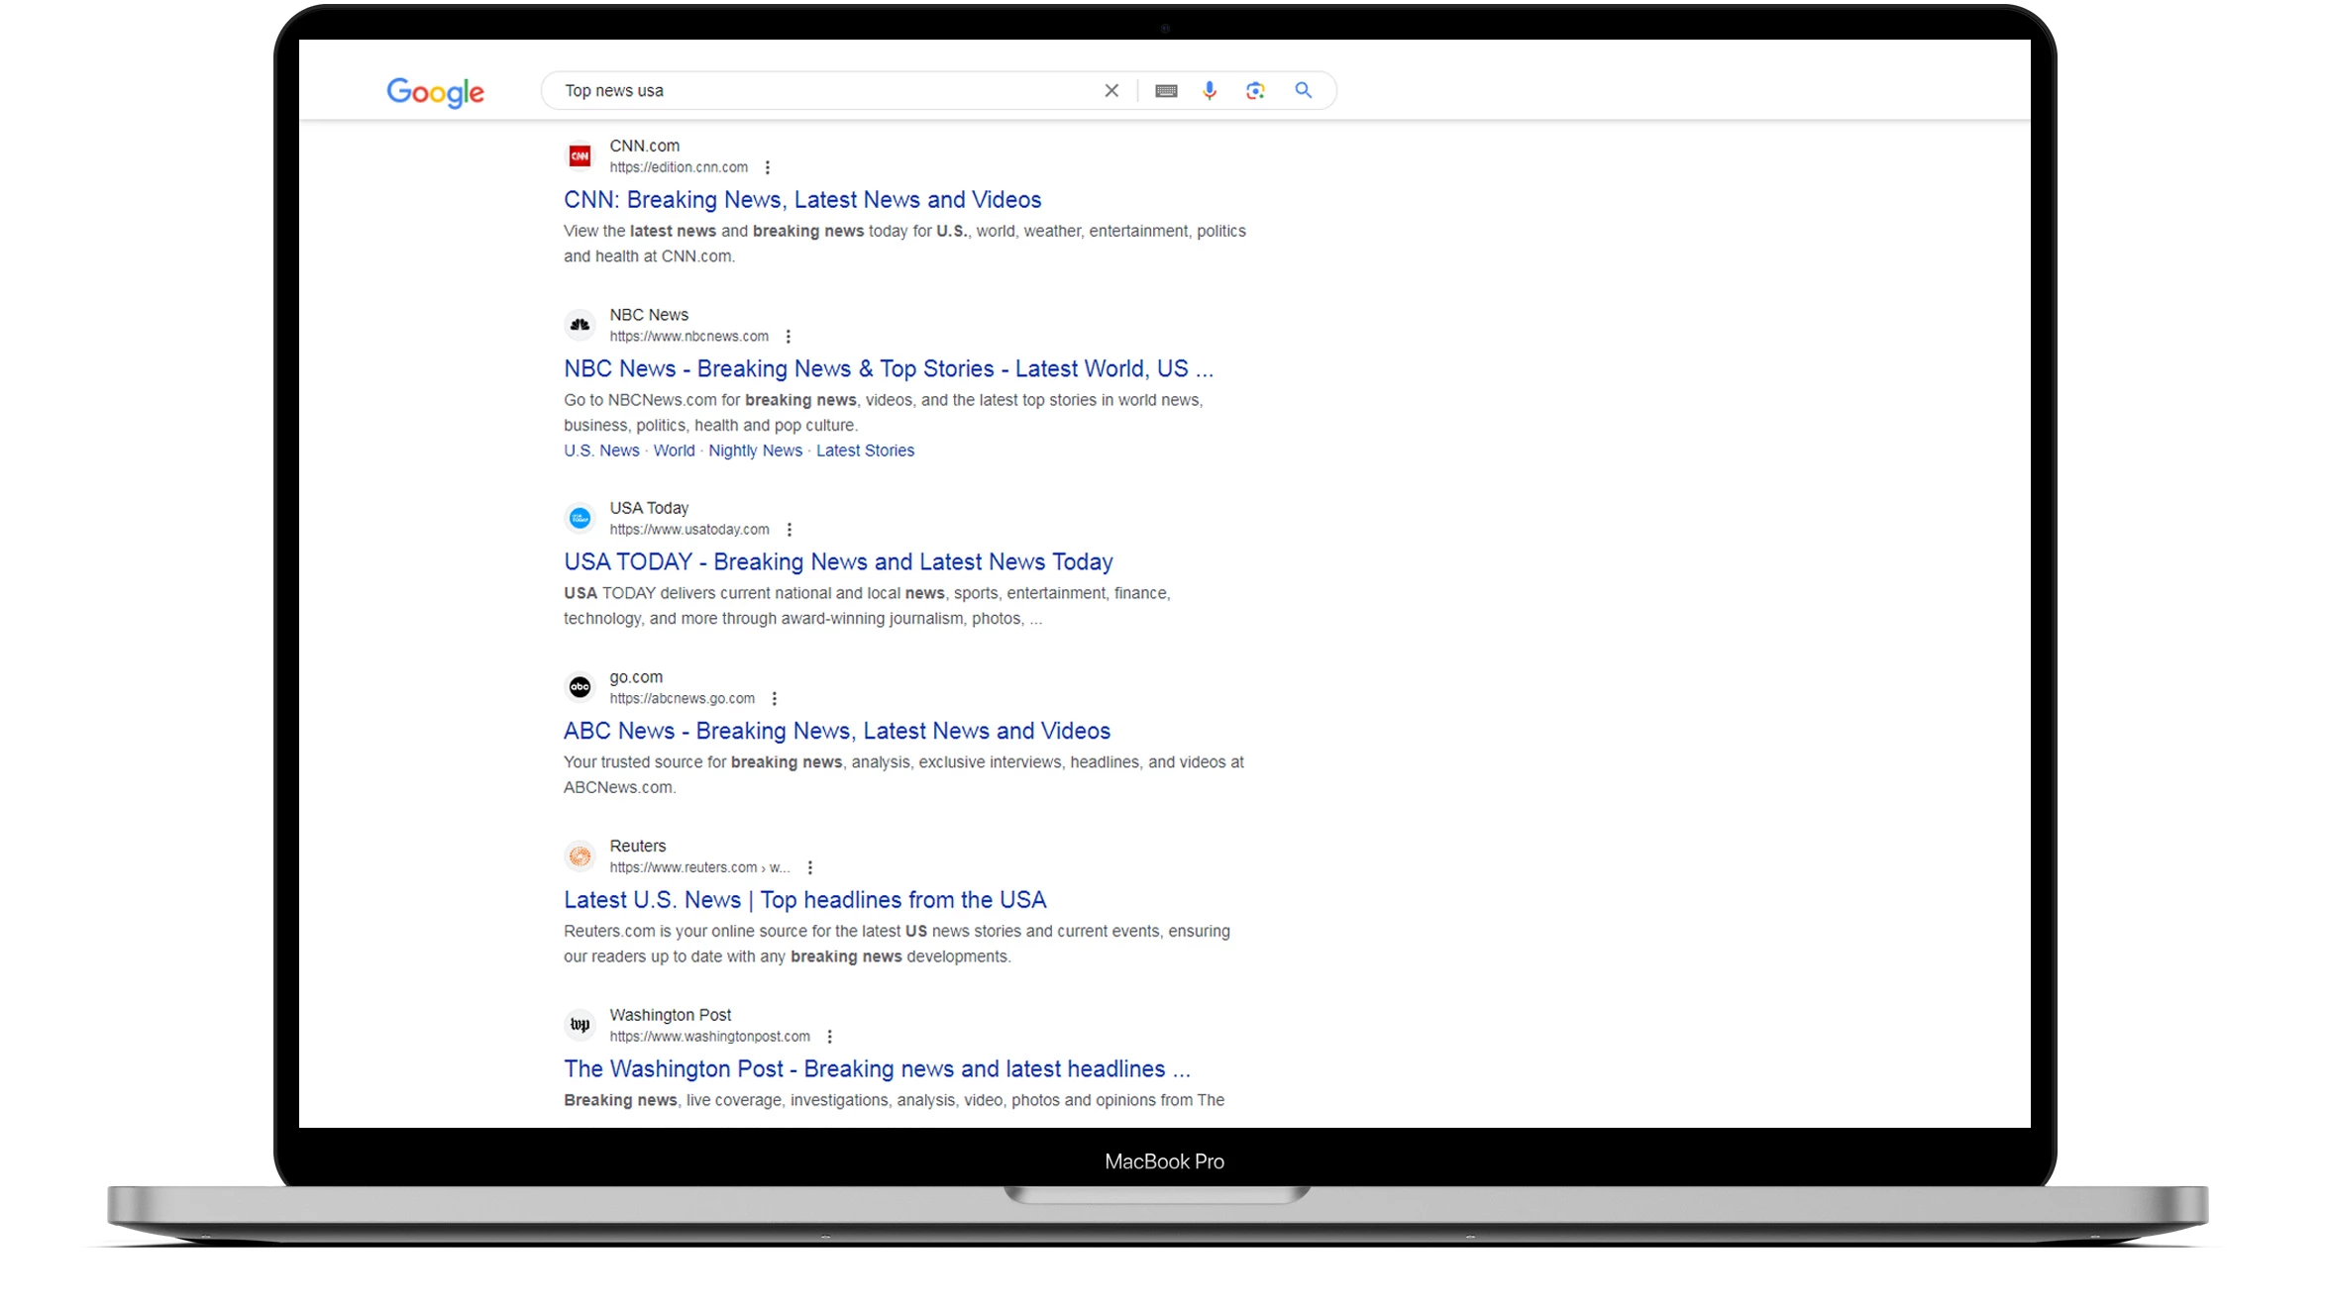Click the ABC News favicon
Image resolution: width=2326 pixels, height=1308 pixels.
tap(580, 687)
